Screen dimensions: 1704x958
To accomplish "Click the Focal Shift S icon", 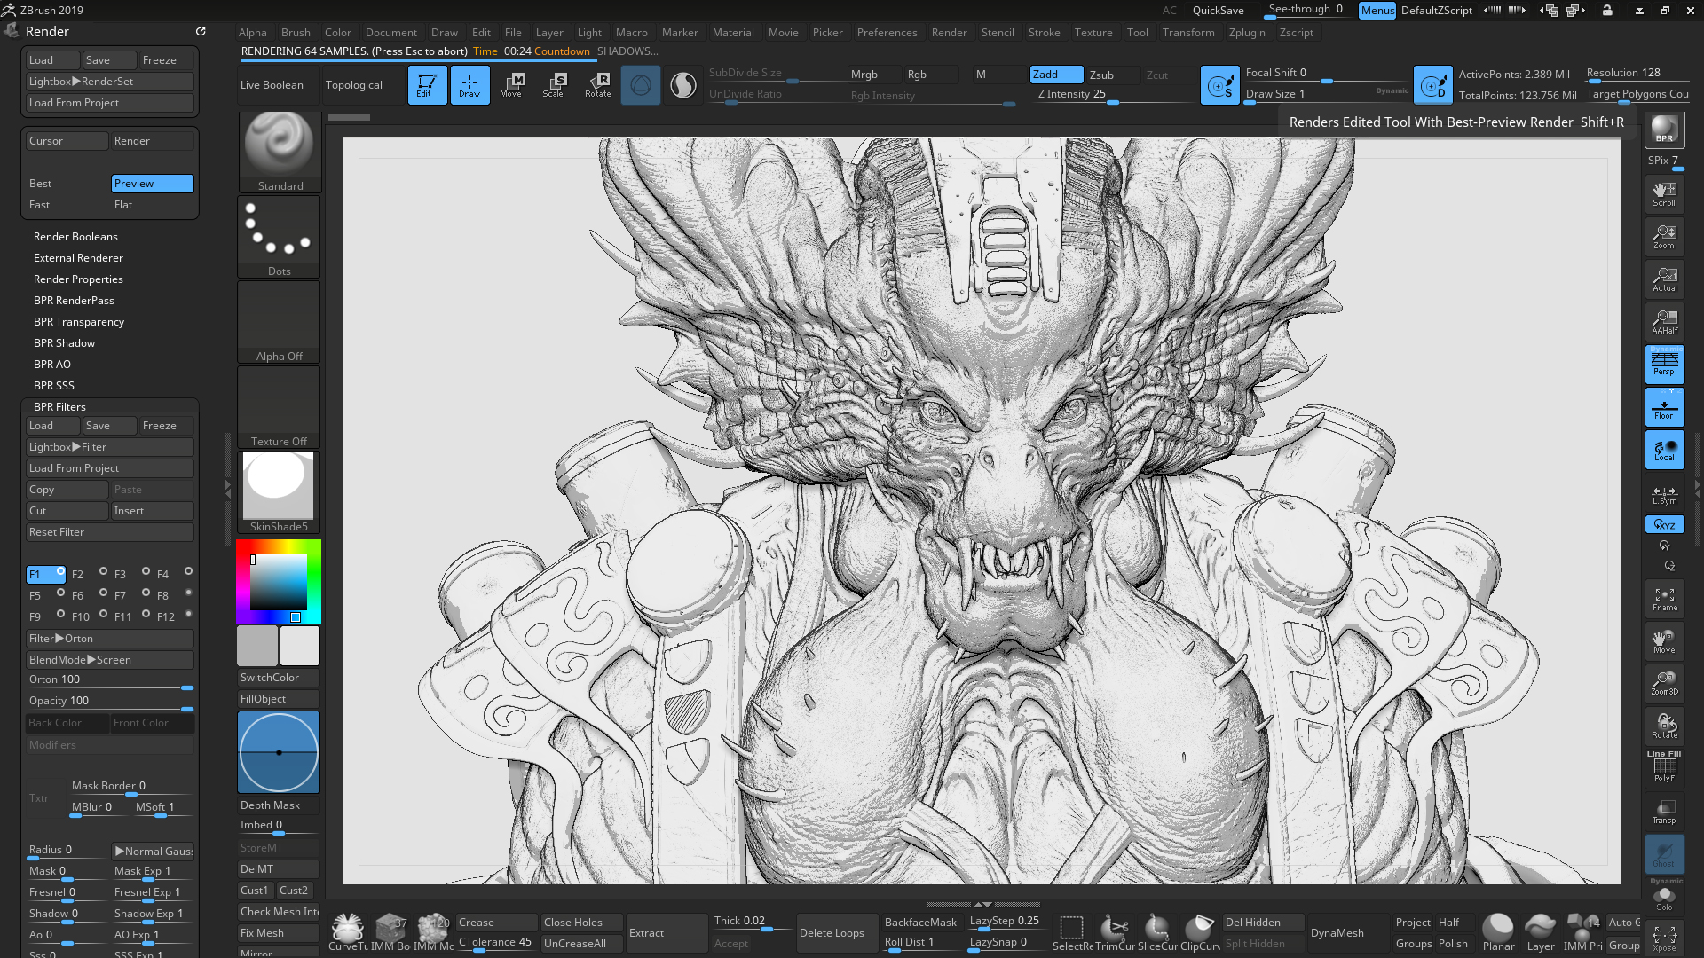I will (x=1219, y=85).
